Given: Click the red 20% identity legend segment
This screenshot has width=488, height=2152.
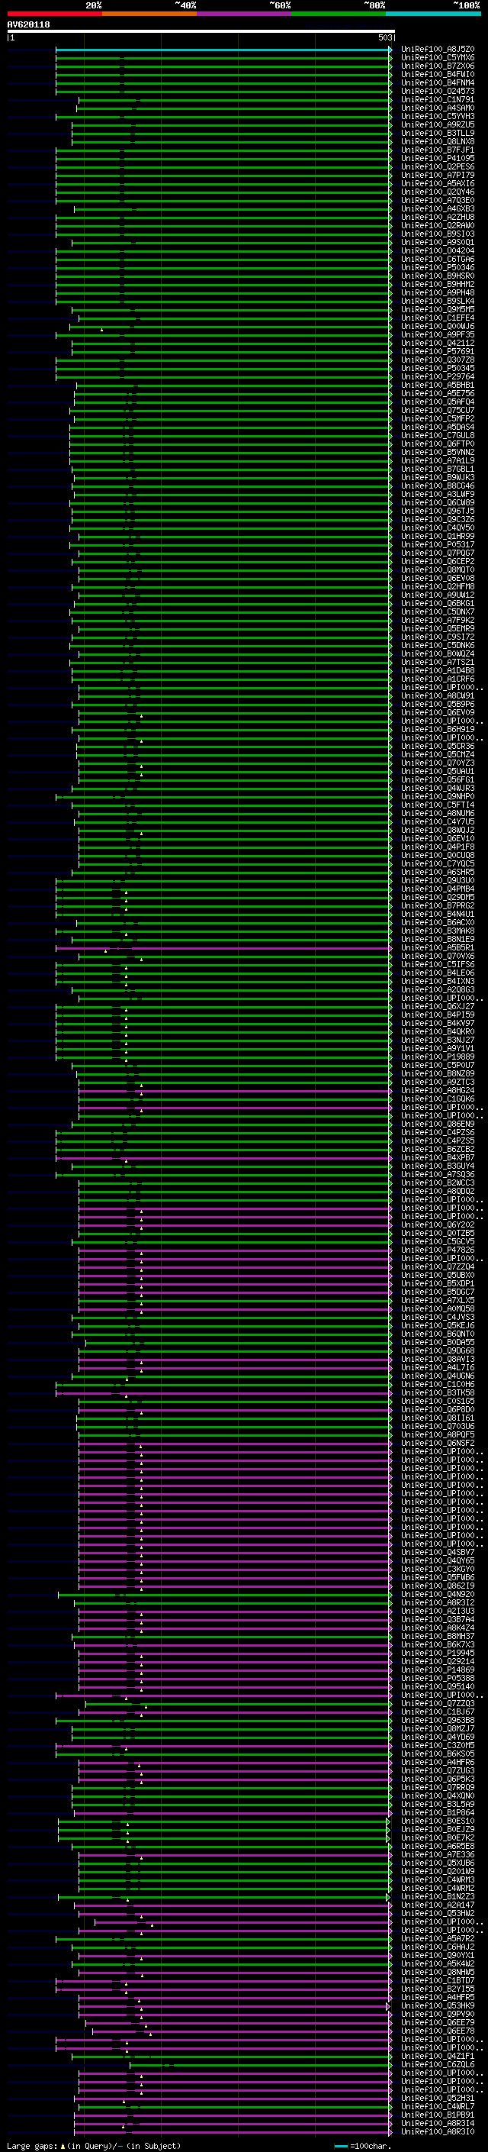Looking at the screenshot, I should tap(54, 14).
